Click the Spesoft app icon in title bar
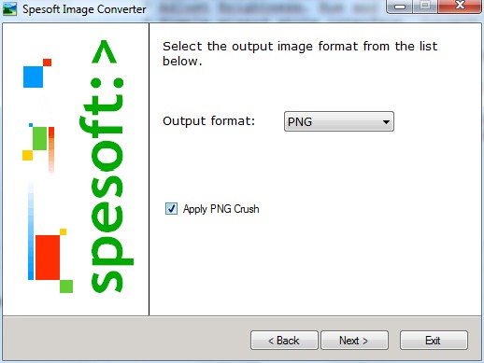The width and height of the screenshot is (484, 363). (9, 9)
